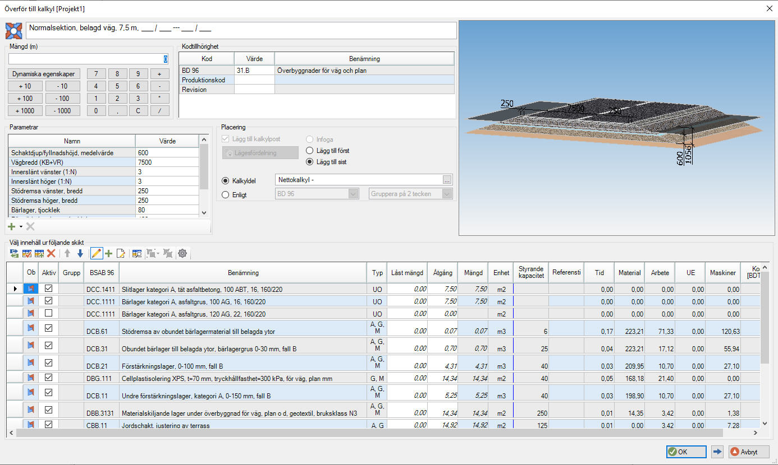Open dropdown arrow beside the green plus
This screenshot has width=778, height=465.
tap(21, 226)
